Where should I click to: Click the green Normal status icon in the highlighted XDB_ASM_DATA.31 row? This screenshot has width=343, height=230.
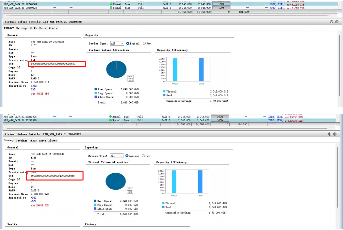click(110, 120)
